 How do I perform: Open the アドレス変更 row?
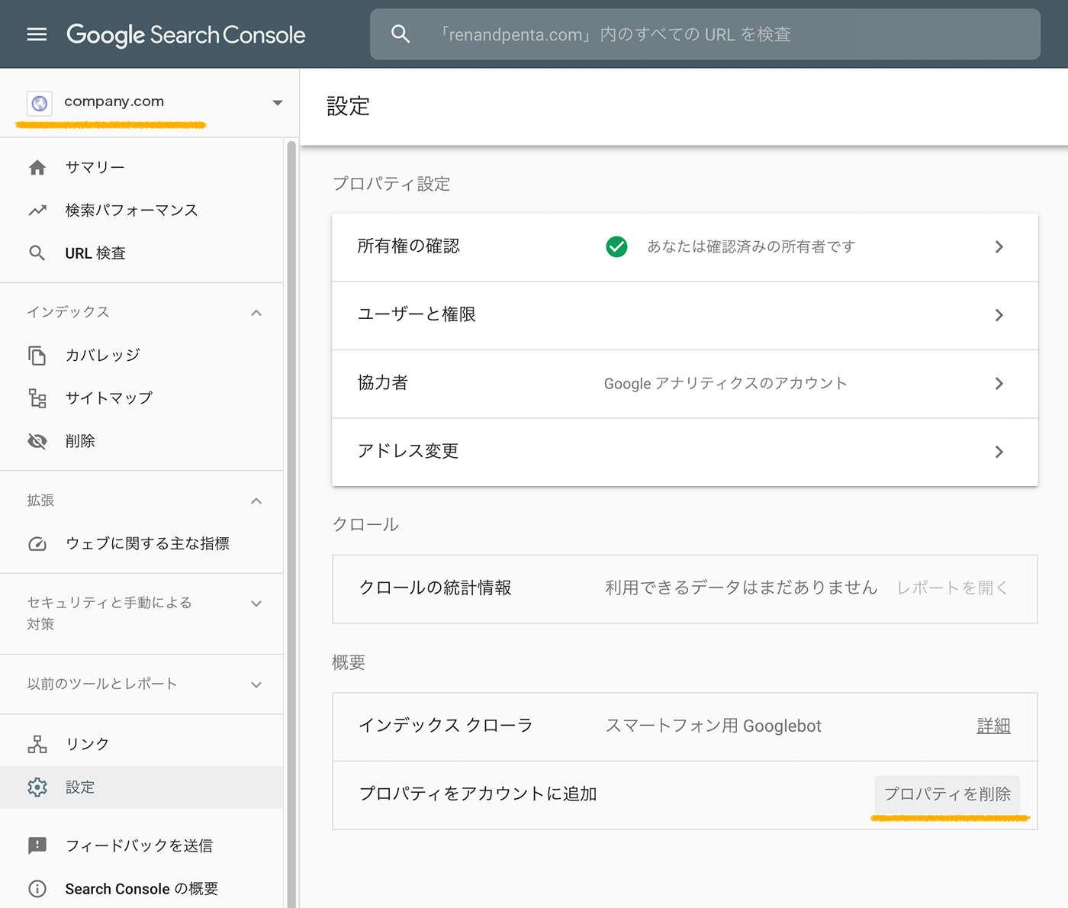[x=685, y=452]
